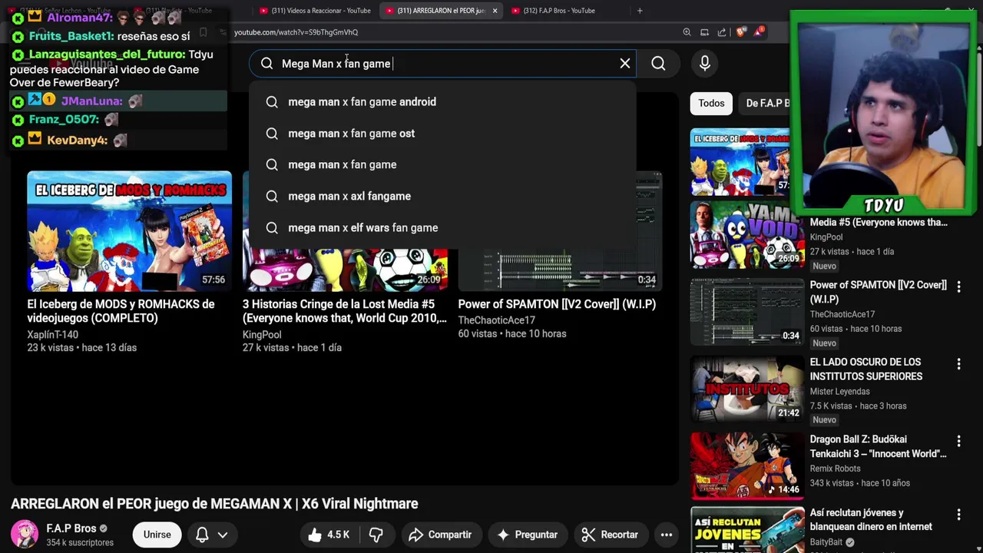Open options menu for the INSTITUTOS SUPERIORES video

point(958,364)
